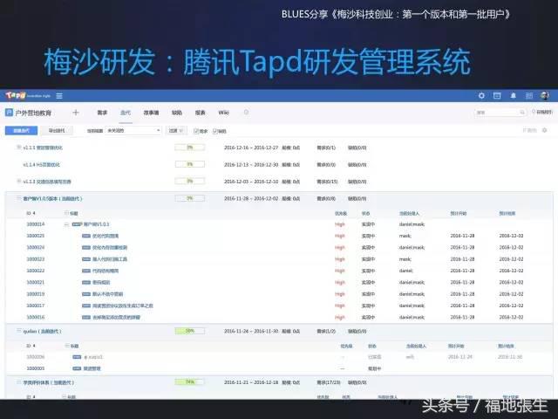
Task: Click the search magnifier icon
Action: (x=521, y=113)
